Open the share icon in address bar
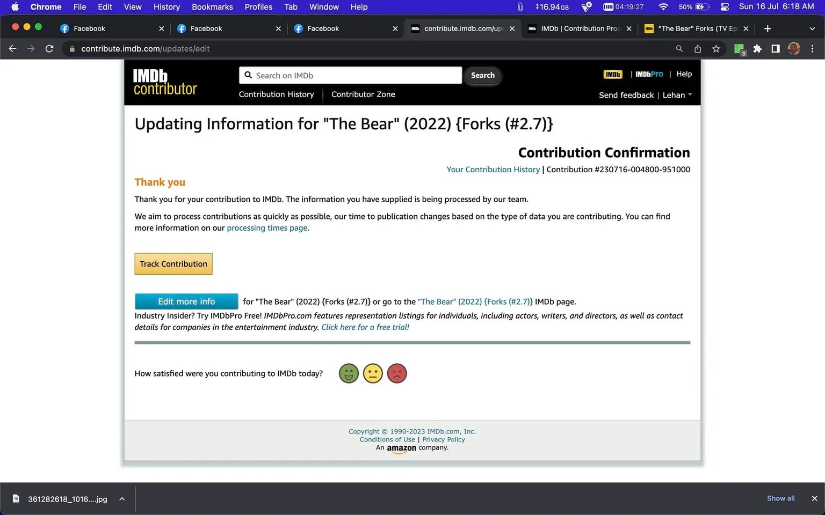 698,49
